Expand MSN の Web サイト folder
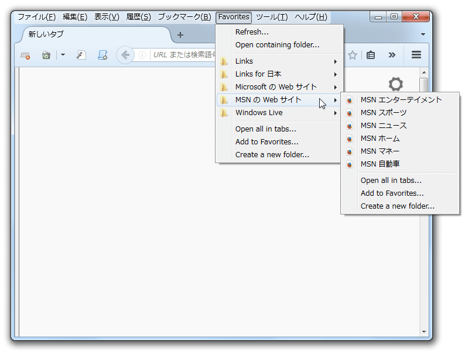 coord(280,100)
